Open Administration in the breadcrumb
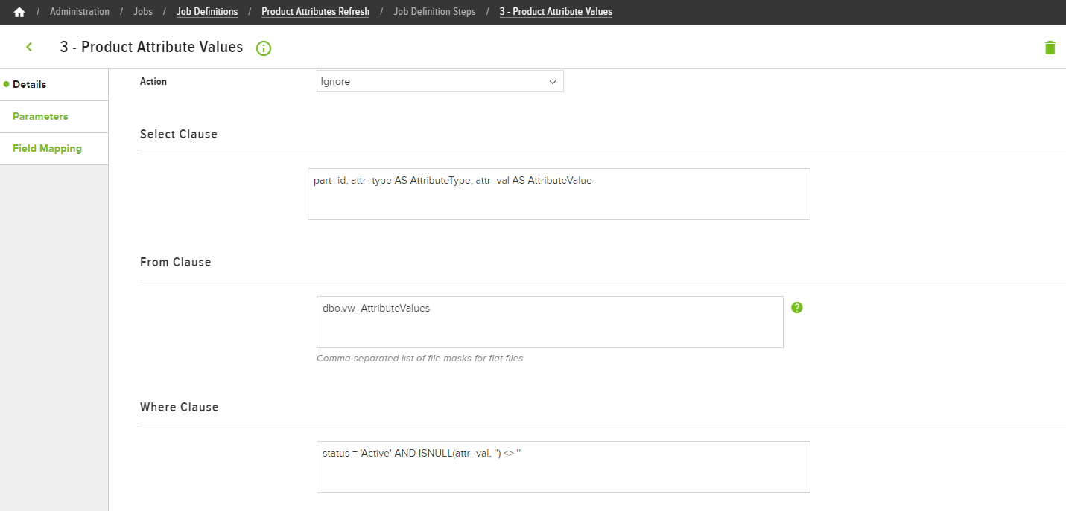The height and width of the screenshot is (511, 1066). click(80, 12)
